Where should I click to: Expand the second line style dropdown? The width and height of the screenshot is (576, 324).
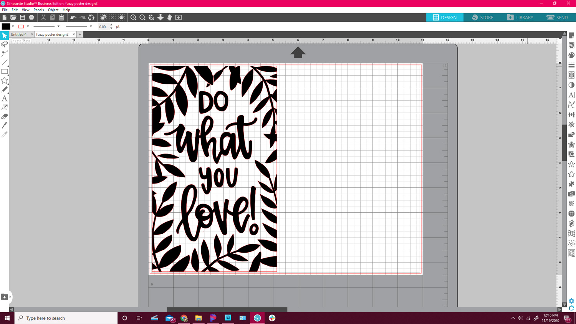(91, 26)
